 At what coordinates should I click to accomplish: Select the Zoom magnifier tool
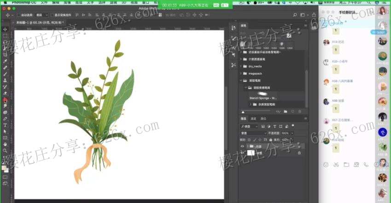coord(5,151)
